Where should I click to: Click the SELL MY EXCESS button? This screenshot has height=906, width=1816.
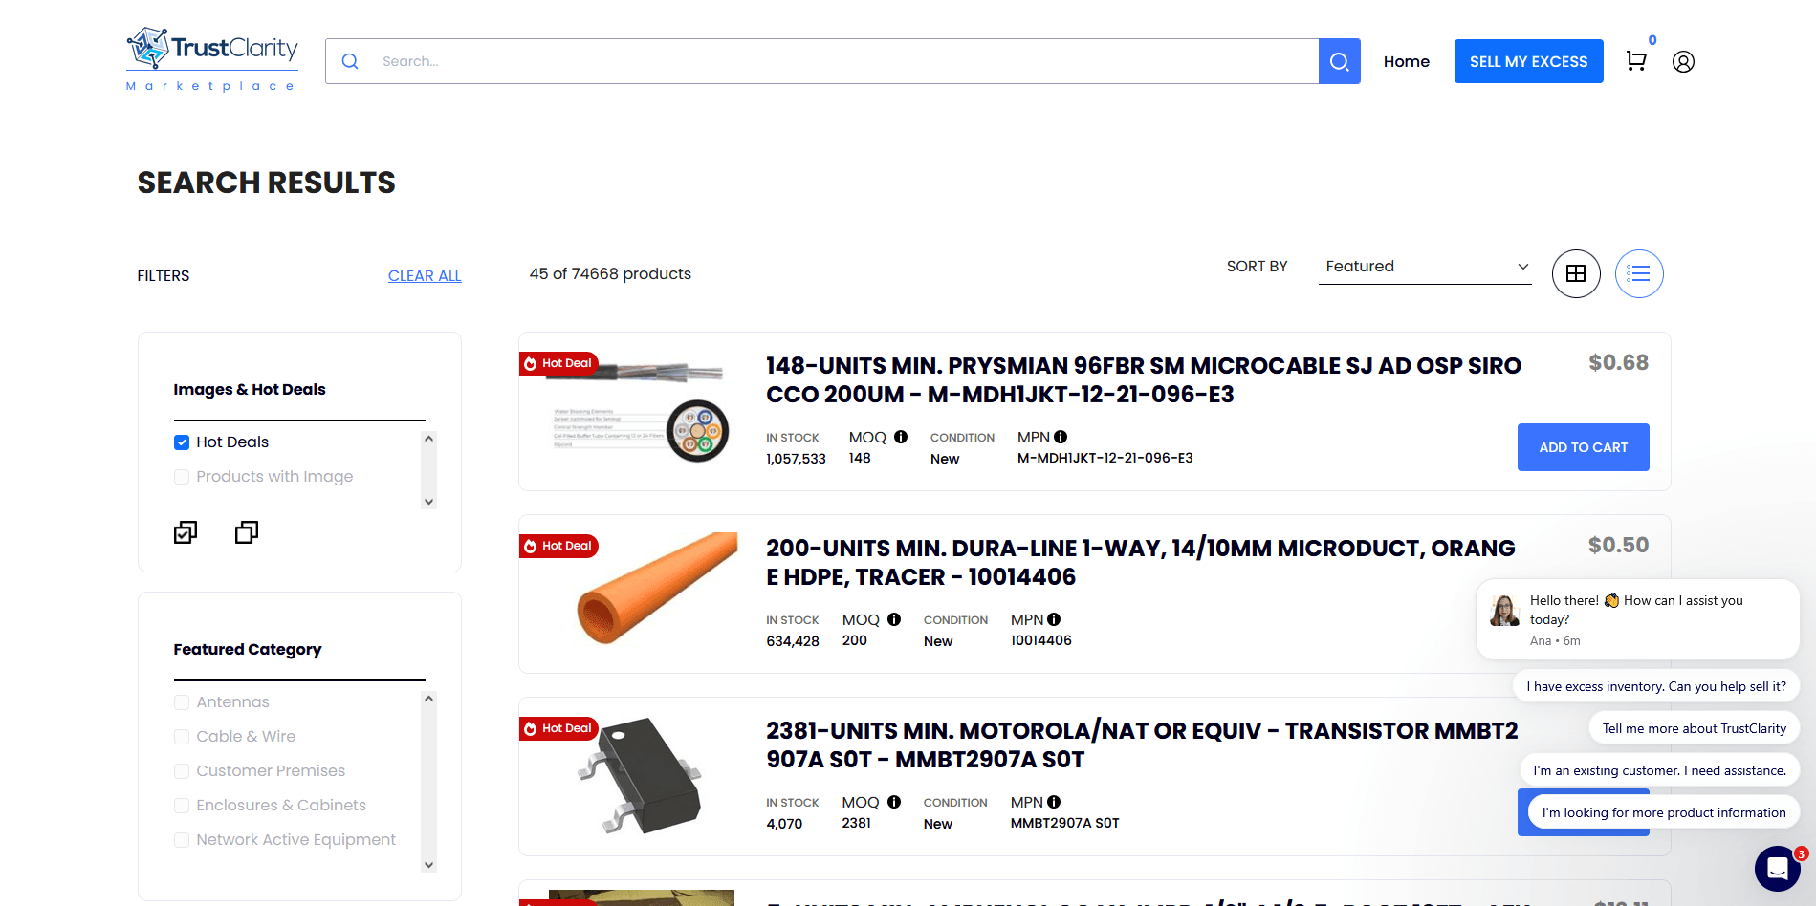click(x=1528, y=61)
